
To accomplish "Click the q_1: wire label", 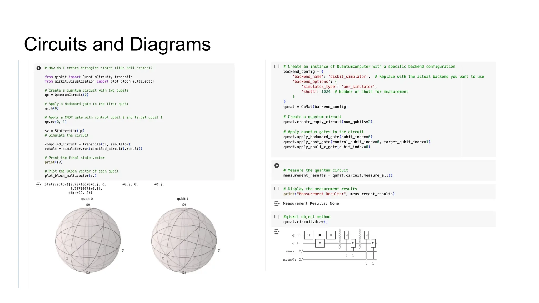I will coord(296,243).
